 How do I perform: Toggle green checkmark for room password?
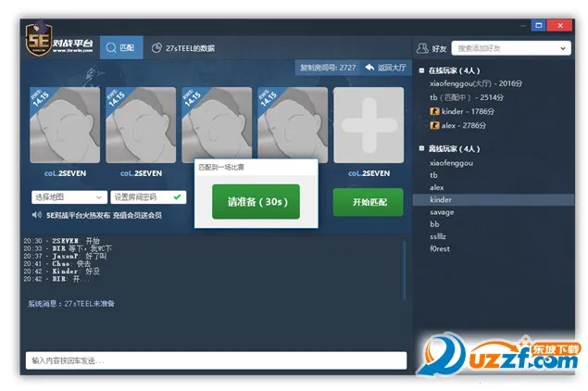pyautogui.click(x=177, y=196)
